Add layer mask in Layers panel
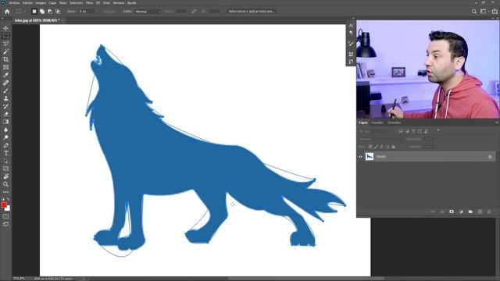 point(452,212)
